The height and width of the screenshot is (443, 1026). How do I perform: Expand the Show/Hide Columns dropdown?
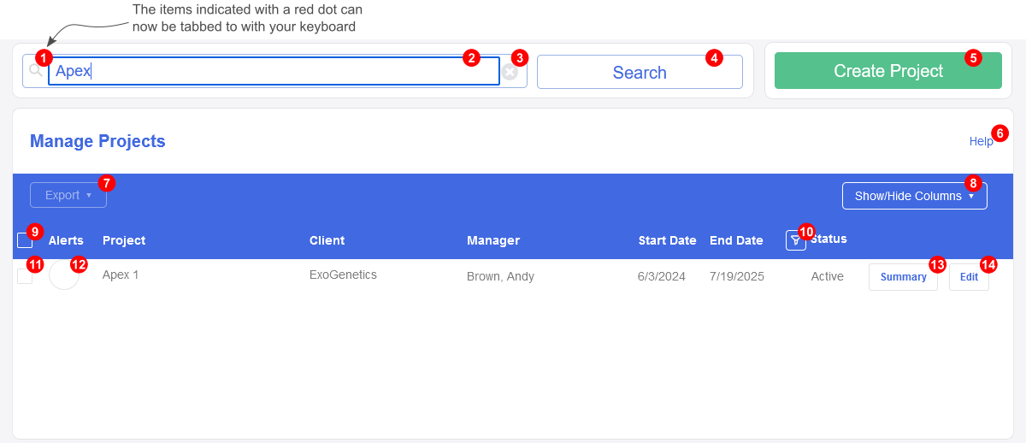click(x=915, y=196)
